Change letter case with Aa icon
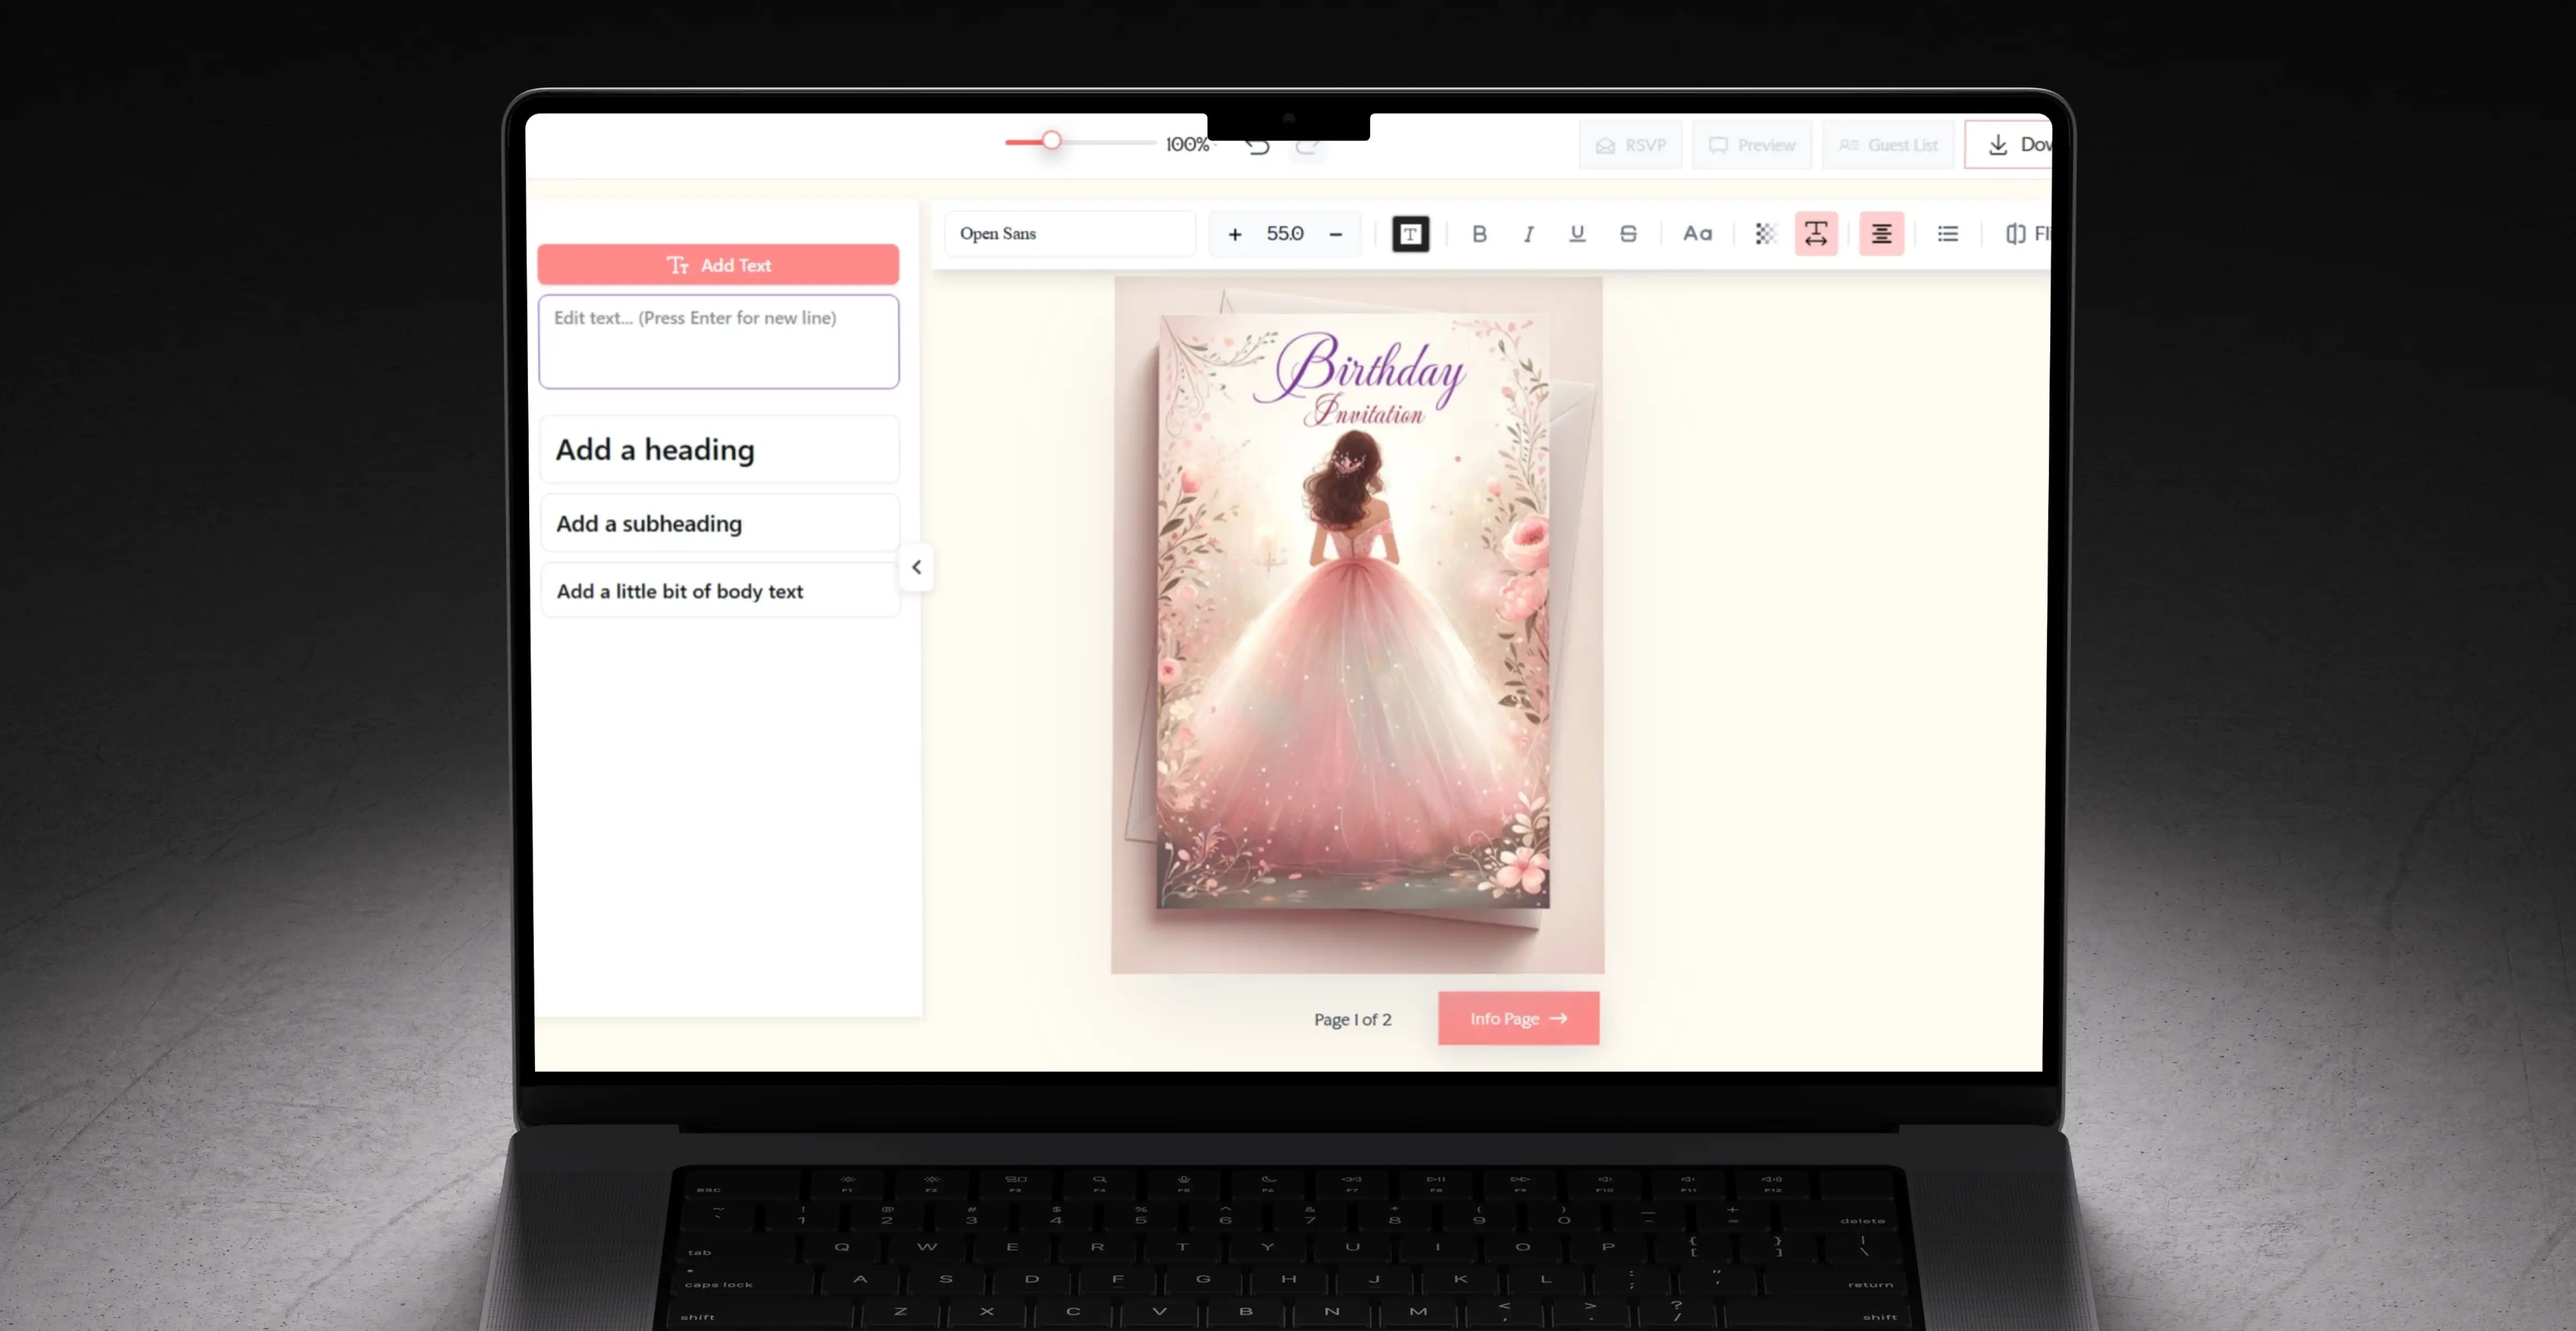Viewport: 2576px width, 1331px height. click(x=1697, y=234)
